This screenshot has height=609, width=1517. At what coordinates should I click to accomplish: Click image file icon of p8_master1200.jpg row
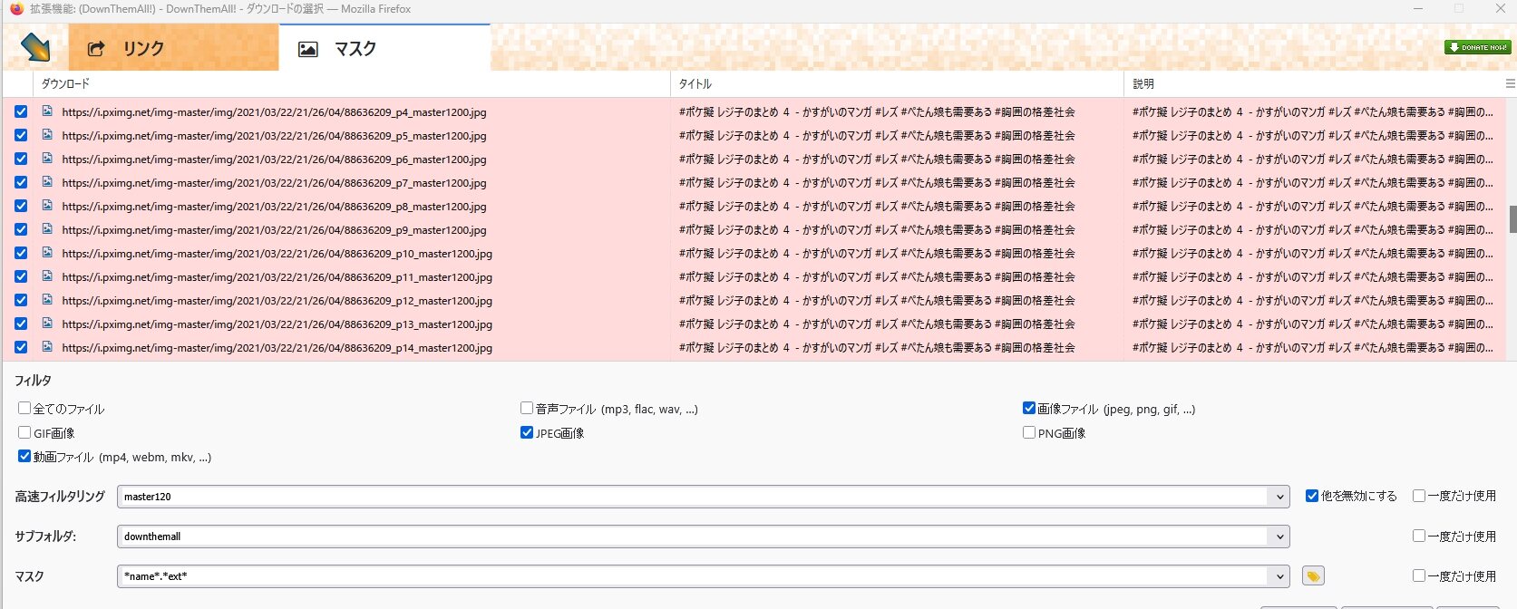47,205
